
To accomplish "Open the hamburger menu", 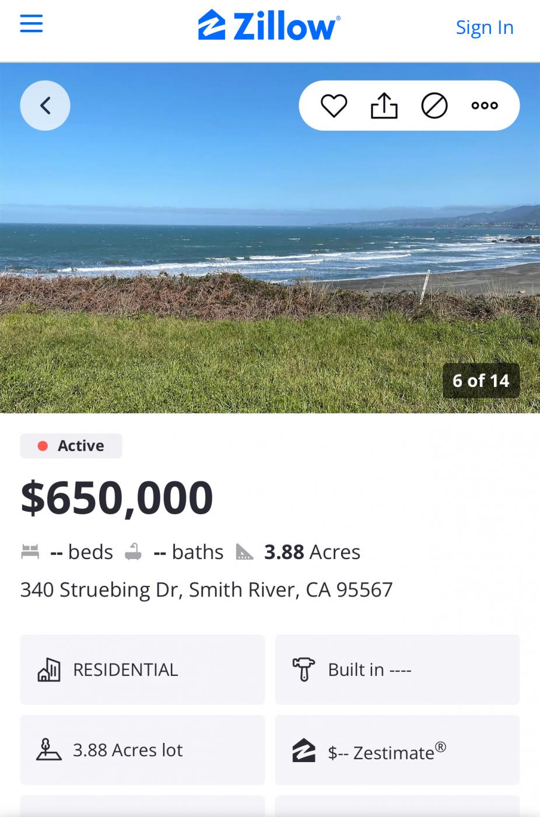I will click(31, 25).
